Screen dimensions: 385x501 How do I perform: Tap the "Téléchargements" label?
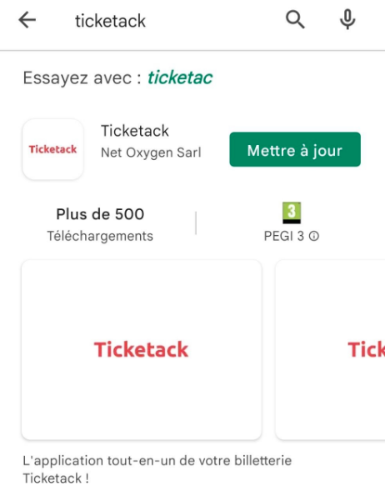100,236
